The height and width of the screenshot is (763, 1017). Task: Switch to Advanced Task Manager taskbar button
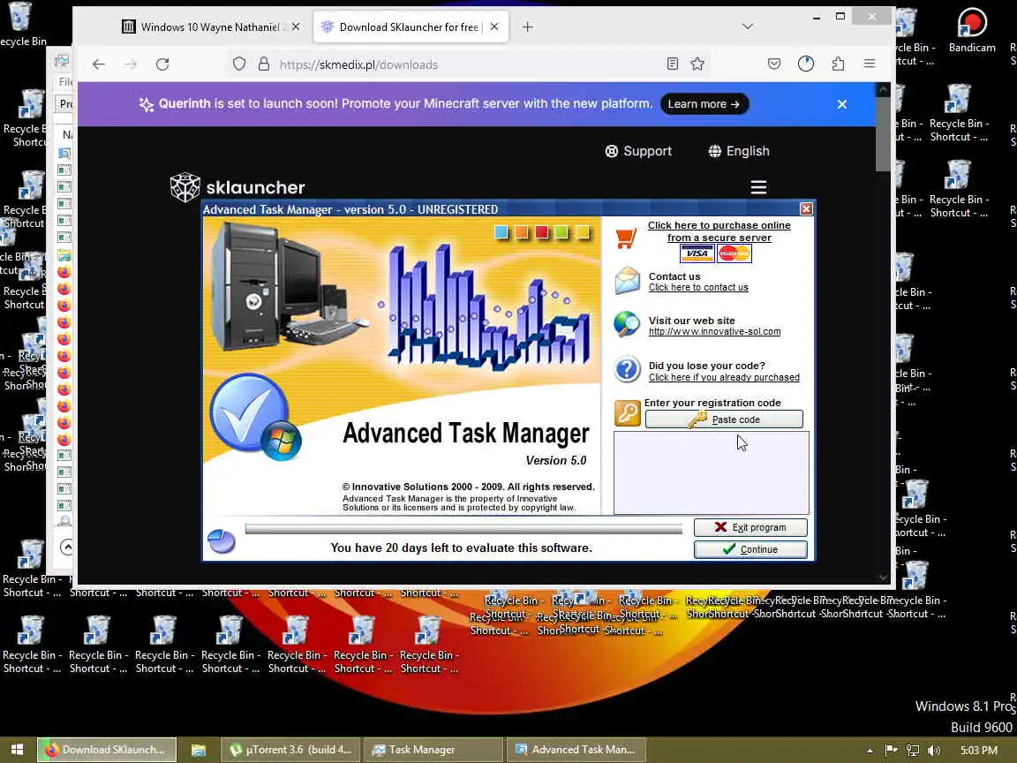[576, 750]
